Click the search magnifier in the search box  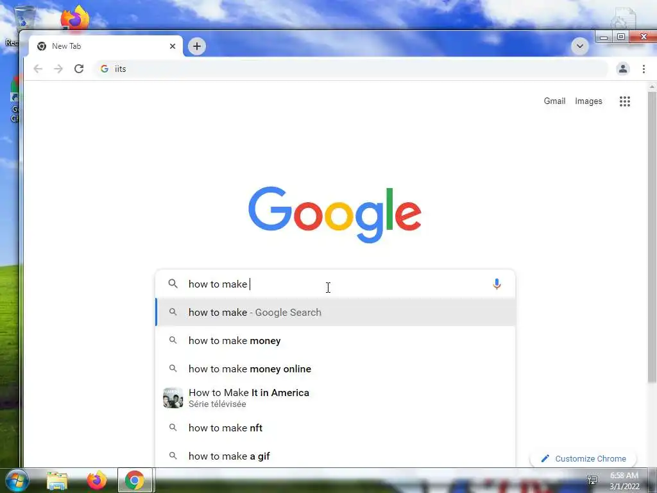173,284
